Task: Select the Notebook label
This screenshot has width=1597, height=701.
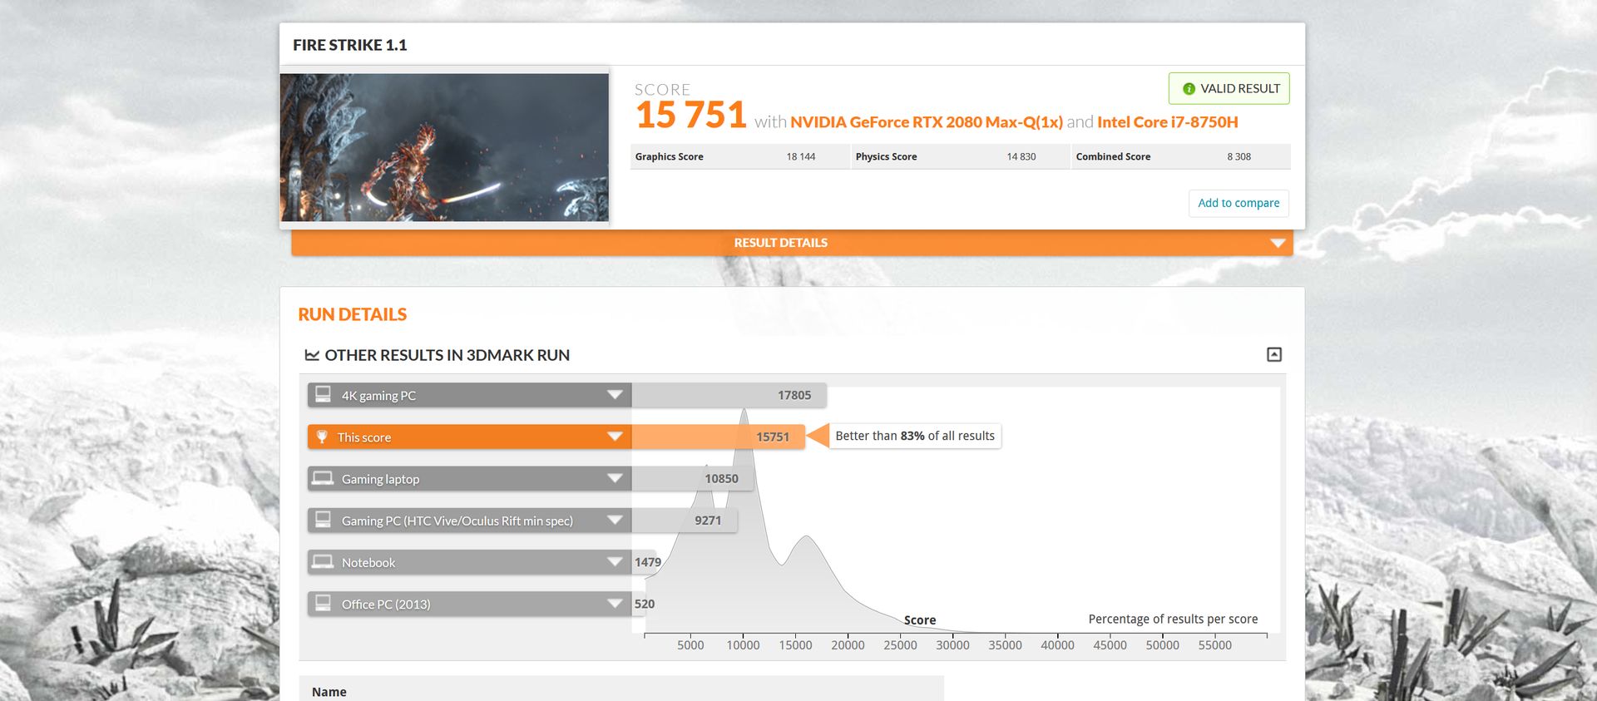Action: 368,563
